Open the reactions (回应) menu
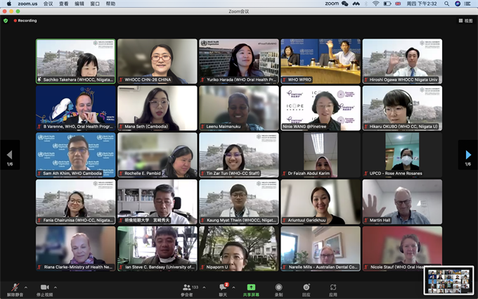 [306, 288]
